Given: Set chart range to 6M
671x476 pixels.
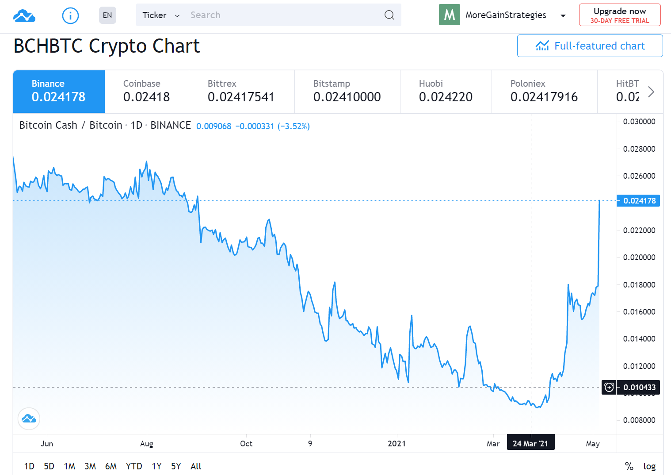Looking at the screenshot, I should (111, 466).
